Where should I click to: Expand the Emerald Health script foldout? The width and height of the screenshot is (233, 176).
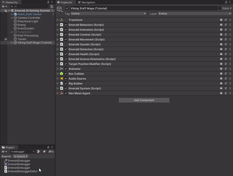coord(57,54)
